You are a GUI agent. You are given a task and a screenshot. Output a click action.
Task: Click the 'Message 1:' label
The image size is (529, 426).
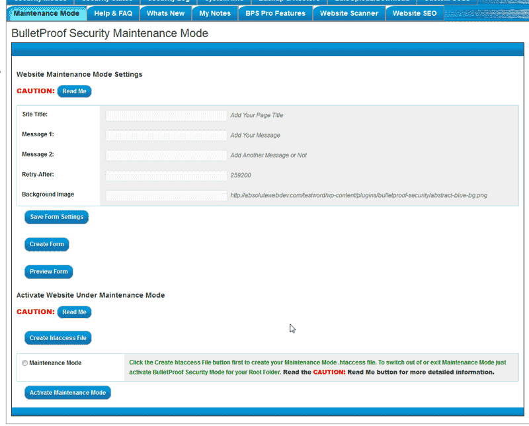click(38, 134)
